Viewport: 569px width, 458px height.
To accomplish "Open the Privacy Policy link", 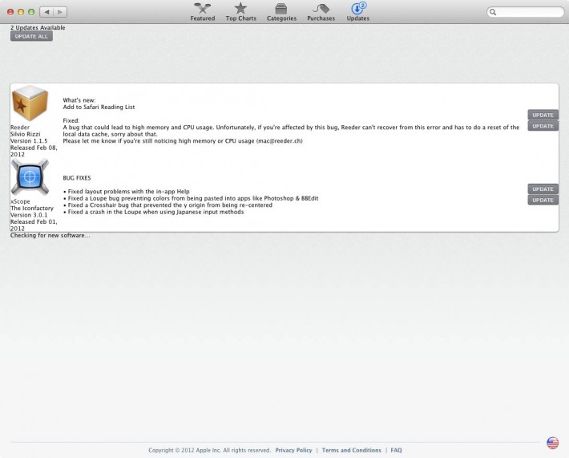I will pos(293,450).
